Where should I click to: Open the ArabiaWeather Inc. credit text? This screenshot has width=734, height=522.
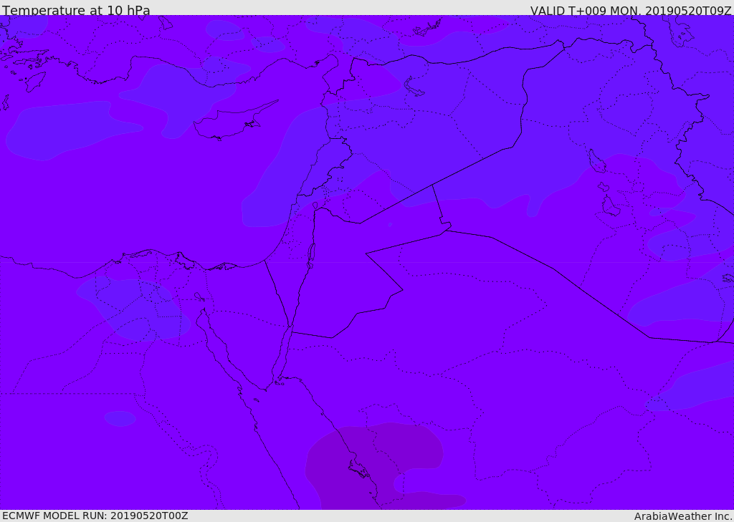[x=682, y=516]
